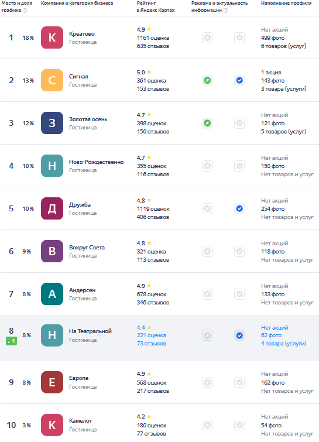Click the 'Компания и категория бизнеса' column header
Screen dimensions: 319x442
pyautogui.click(x=77, y=4)
